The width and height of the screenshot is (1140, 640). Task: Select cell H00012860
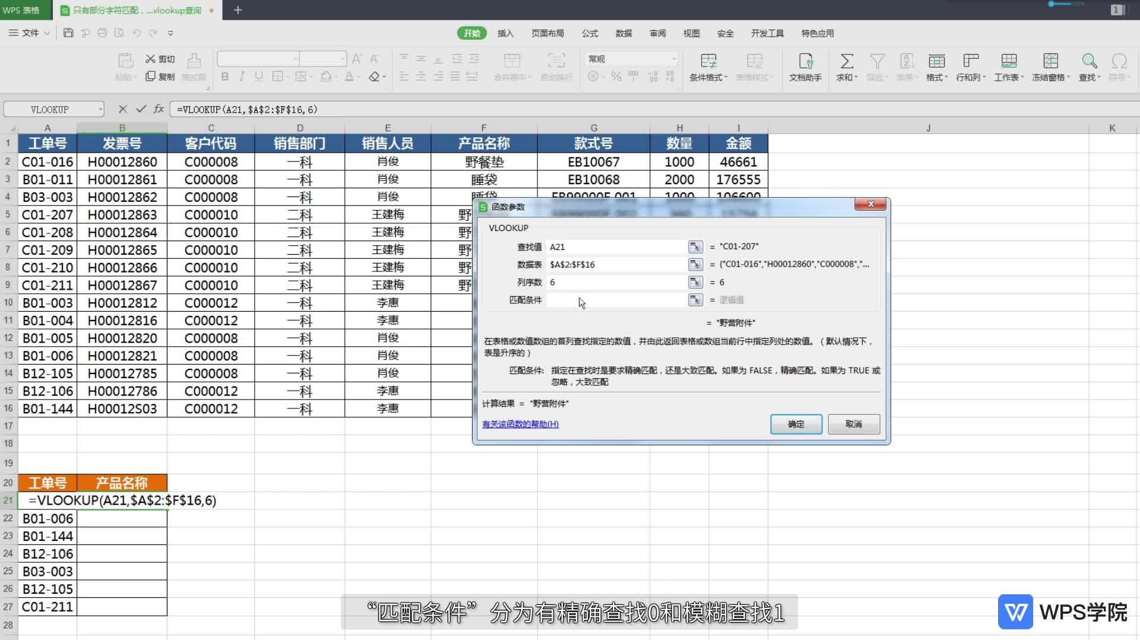pos(122,161)
